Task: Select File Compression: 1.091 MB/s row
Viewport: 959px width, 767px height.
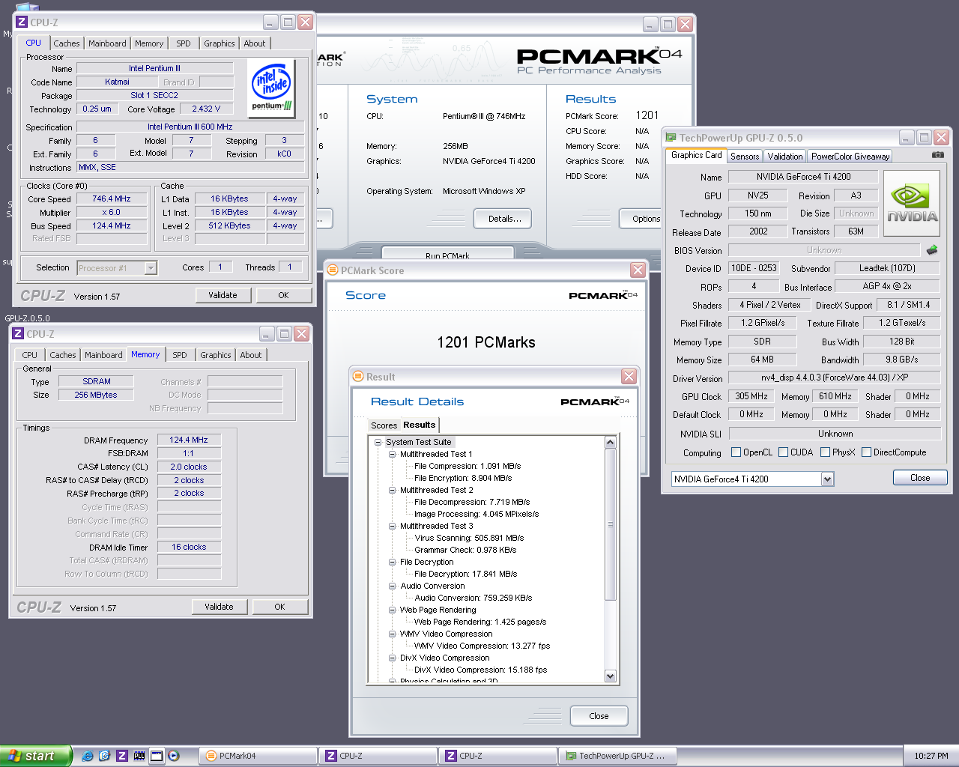Action: click(468, 466)
